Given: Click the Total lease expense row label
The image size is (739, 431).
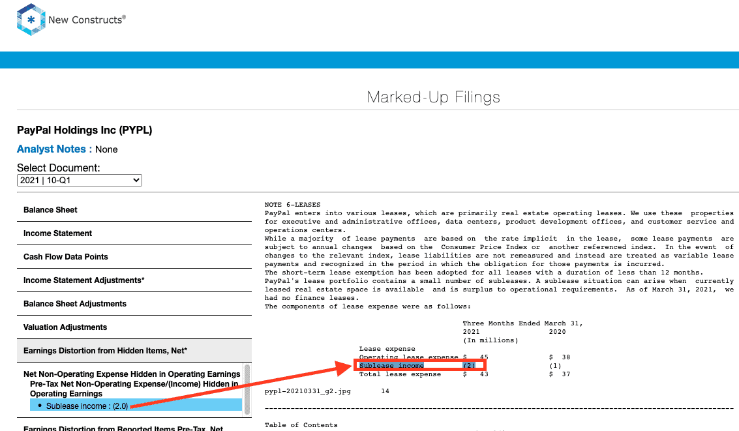Looking at the screenshot, I should click(x=400, y=374).
